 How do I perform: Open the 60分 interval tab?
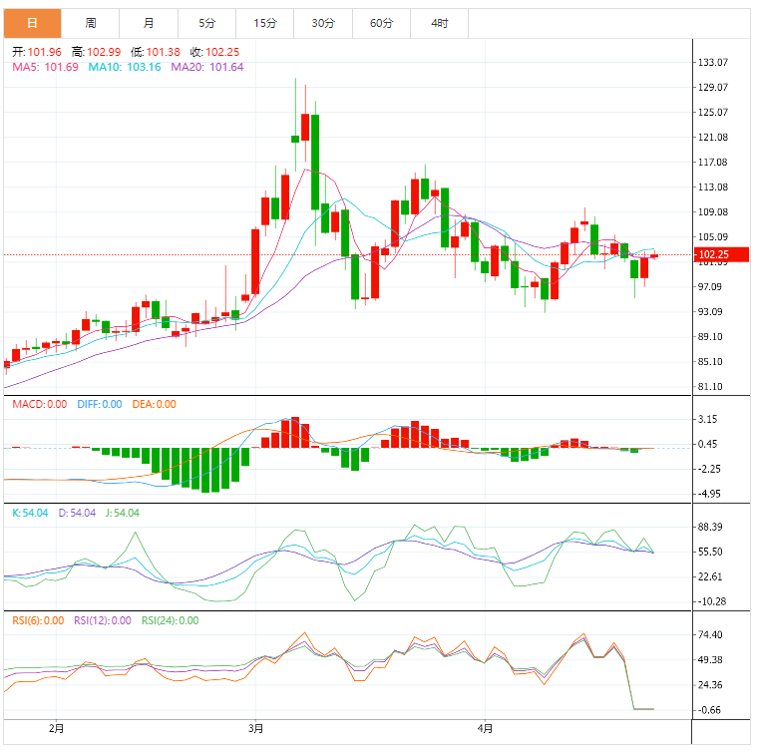click(381, 23)
